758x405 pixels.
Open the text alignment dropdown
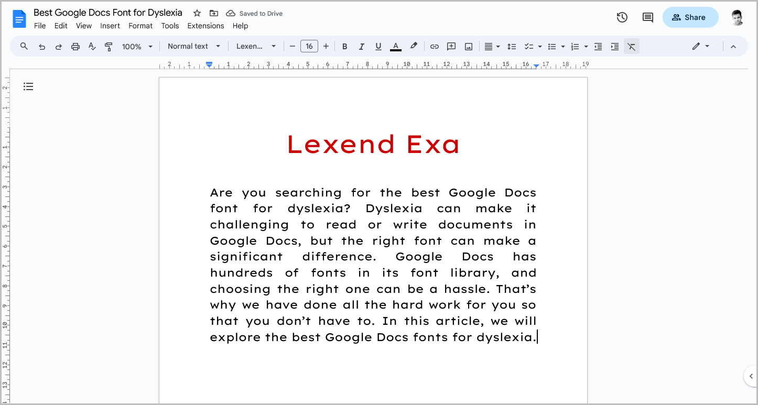tap(492, 47)
